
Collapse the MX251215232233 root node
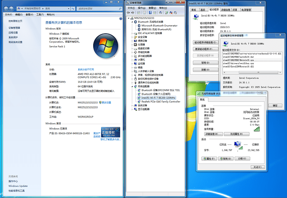coord(129,18)
